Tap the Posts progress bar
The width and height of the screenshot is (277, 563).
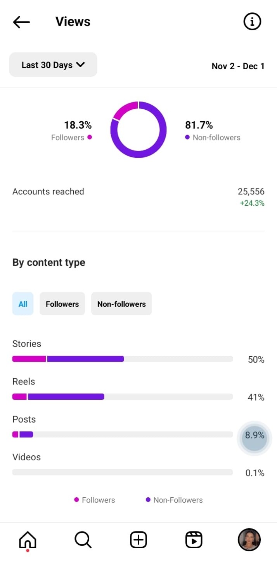click(122, 434)
